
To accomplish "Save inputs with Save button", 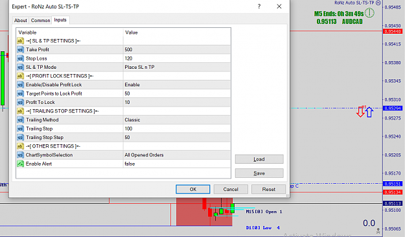I will tap(259, 173).
